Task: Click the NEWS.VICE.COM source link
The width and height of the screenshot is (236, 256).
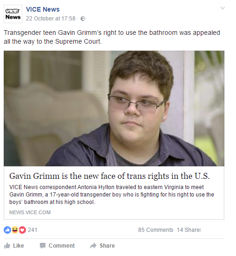Action: pos(30,212)
